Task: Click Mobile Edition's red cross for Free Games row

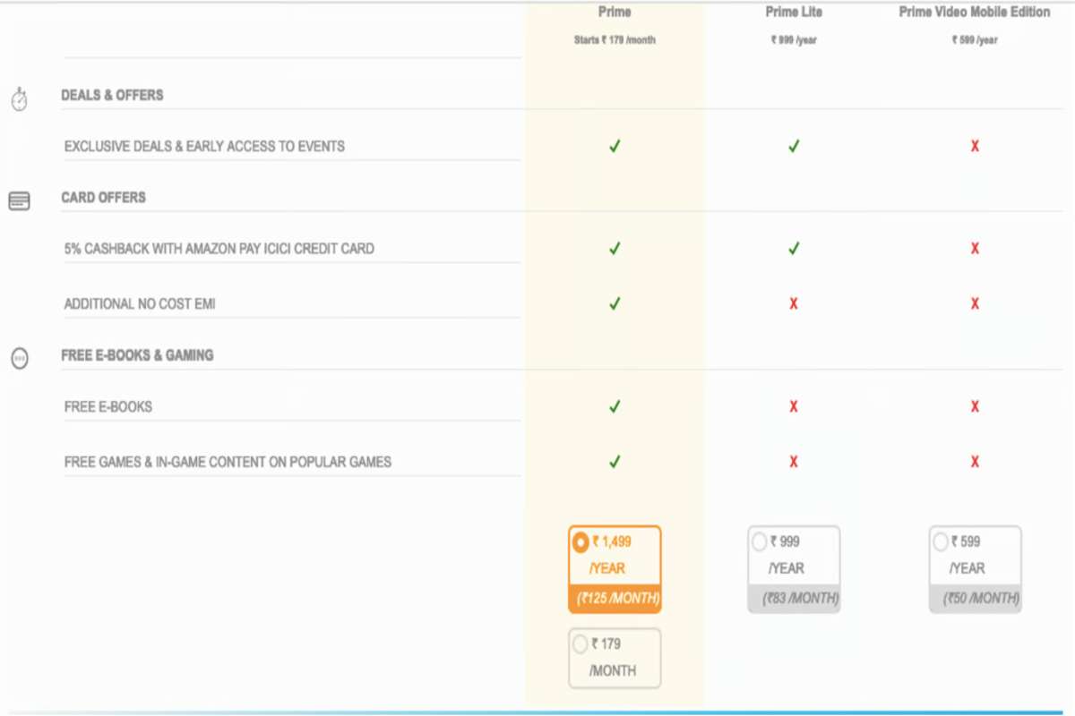Action: point(975,462)
